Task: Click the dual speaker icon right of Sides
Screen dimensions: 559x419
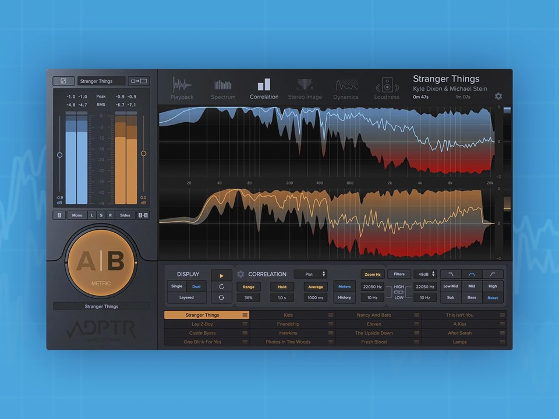Action: pos(143,215)
